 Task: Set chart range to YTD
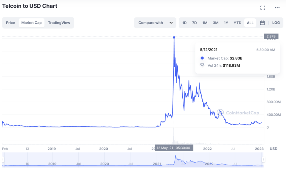(x=238, y=23)
